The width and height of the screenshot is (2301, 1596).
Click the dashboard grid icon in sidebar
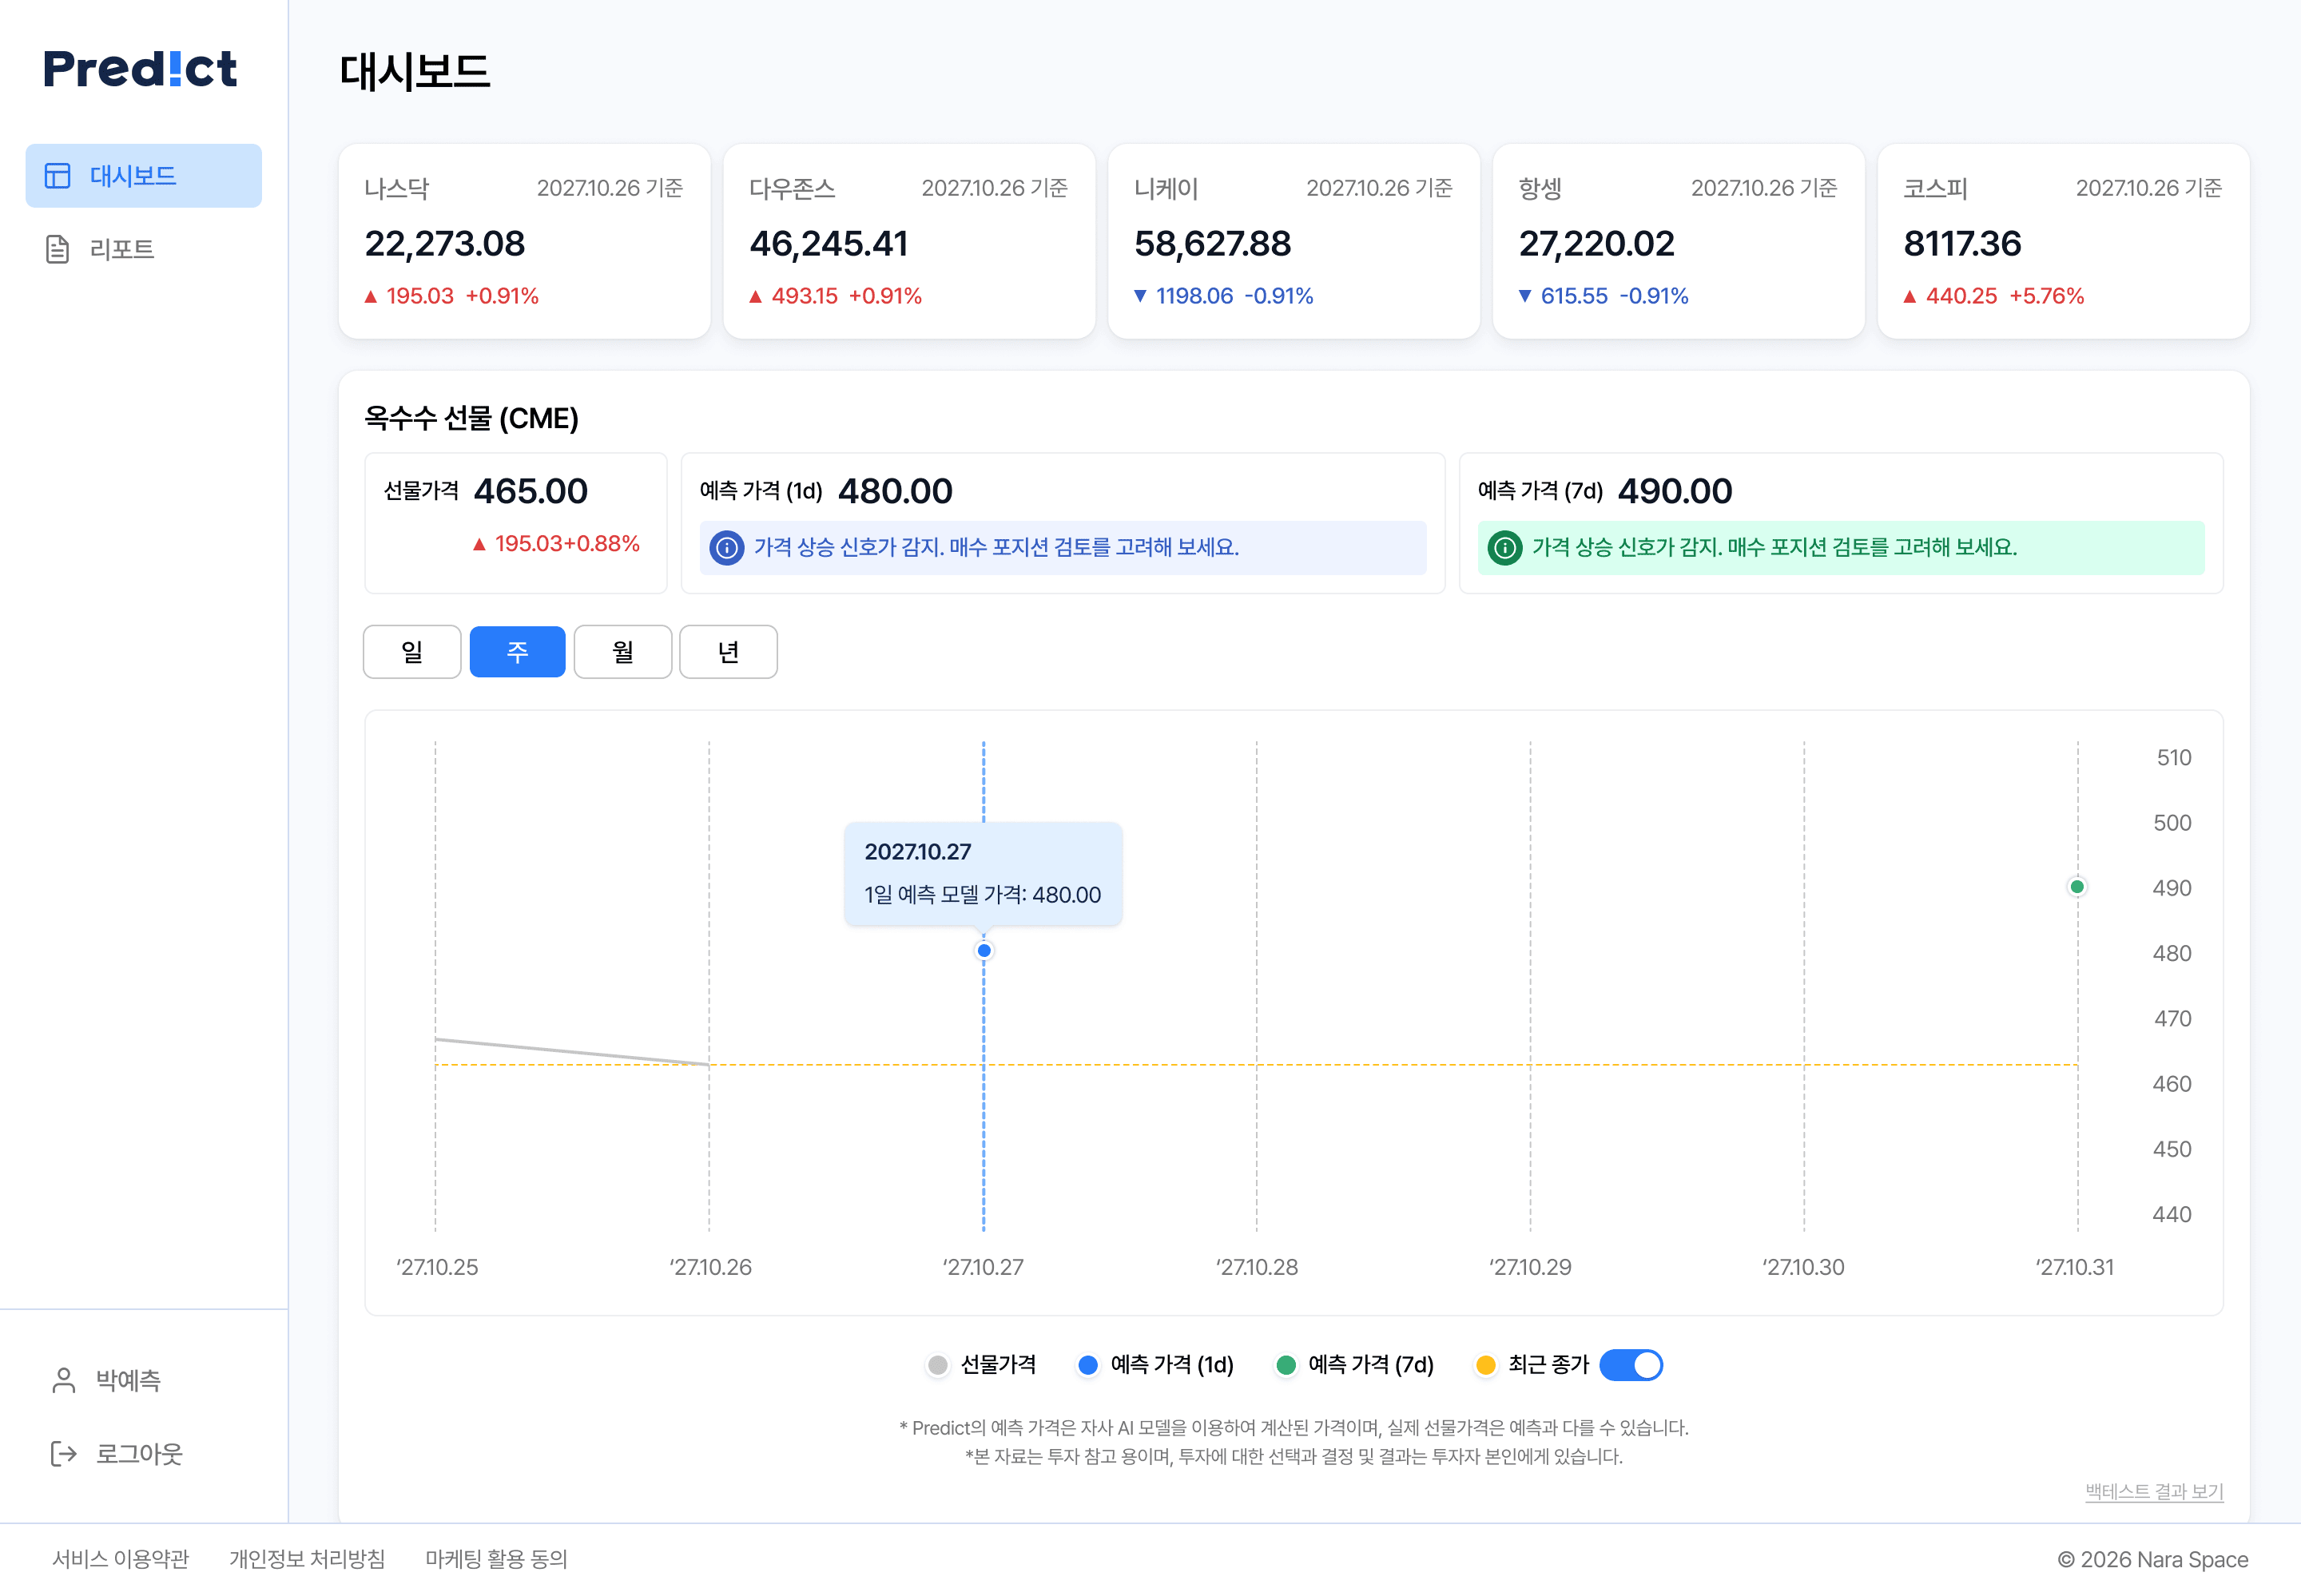click(x=58, y=176)
